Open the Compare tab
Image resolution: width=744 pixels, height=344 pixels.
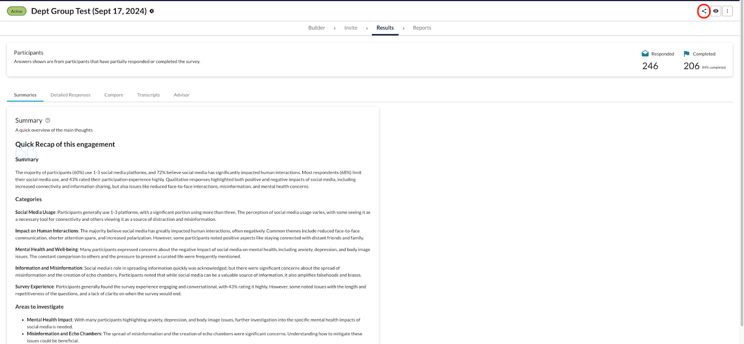coord(114,95)
